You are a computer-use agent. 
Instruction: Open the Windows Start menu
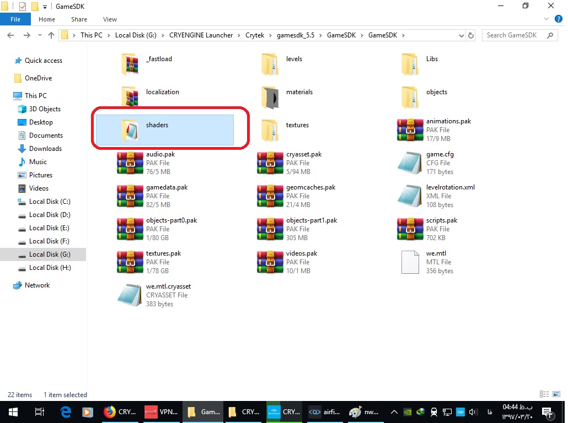click(13, 412)
